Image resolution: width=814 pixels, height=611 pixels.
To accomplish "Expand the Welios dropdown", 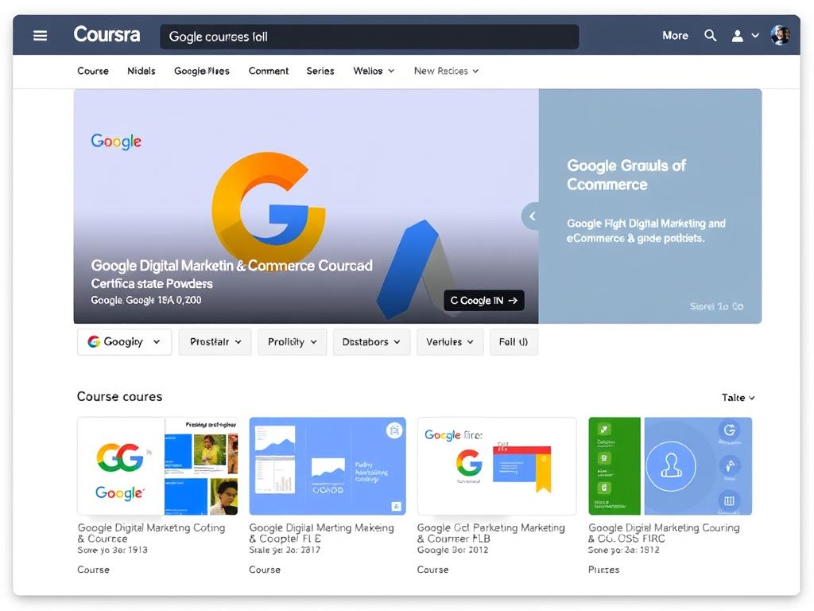I will pyautogui.click(x=374, y=71).
